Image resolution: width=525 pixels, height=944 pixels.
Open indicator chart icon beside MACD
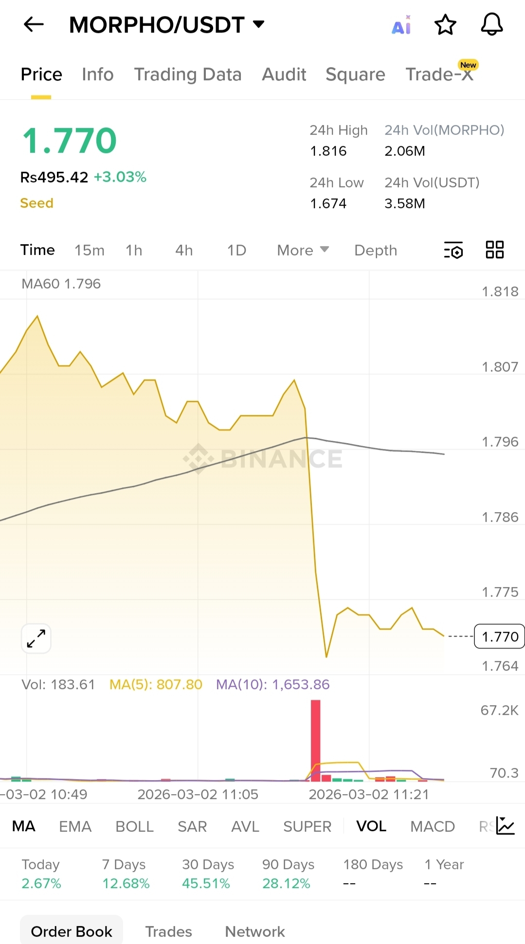505,826
